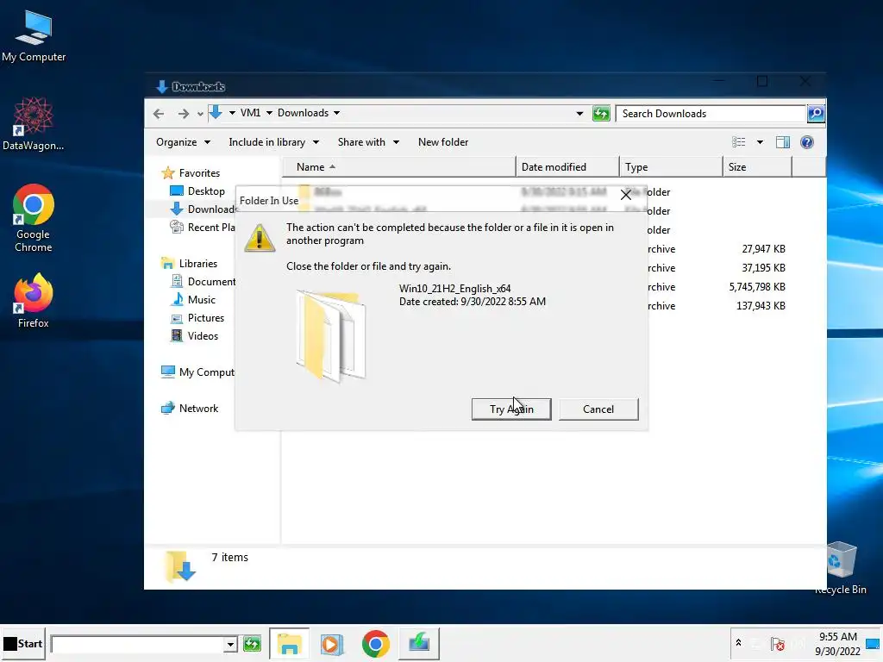Show hidden system tray icons
The width and height of the screenshot is (883, 662).
[738, 643]
